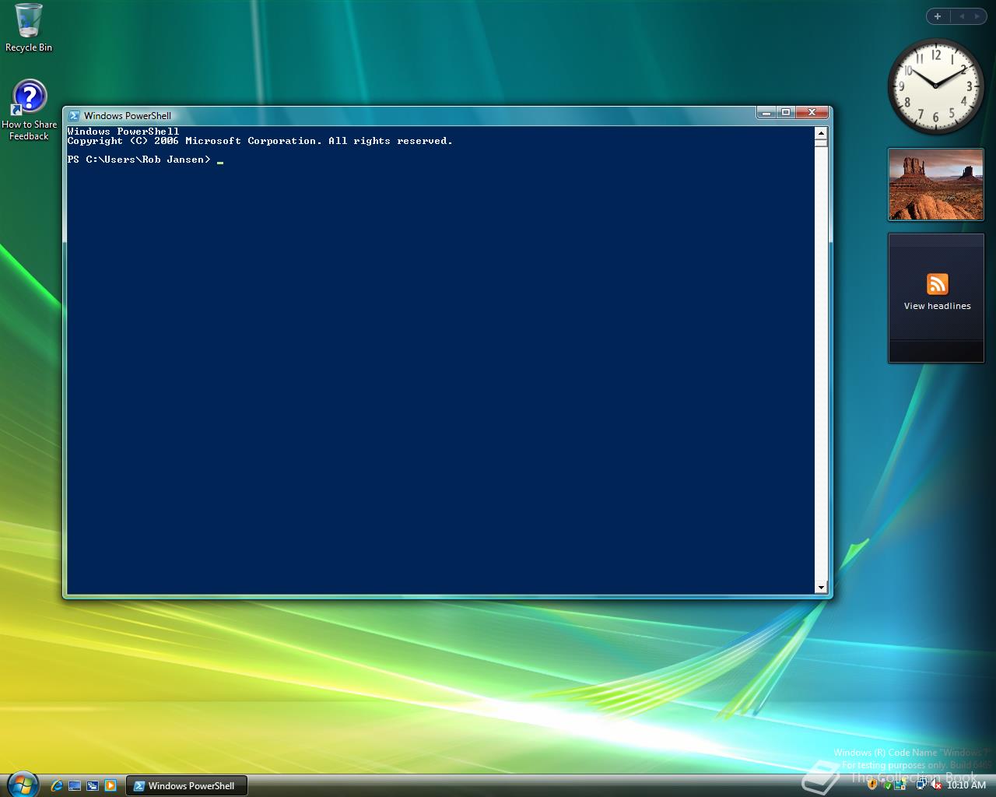The width and height of the screenshot is (996, 797).
Task: Click the Copyright 2006 Microsoft Corporation line
Action: tap(260, 141)
